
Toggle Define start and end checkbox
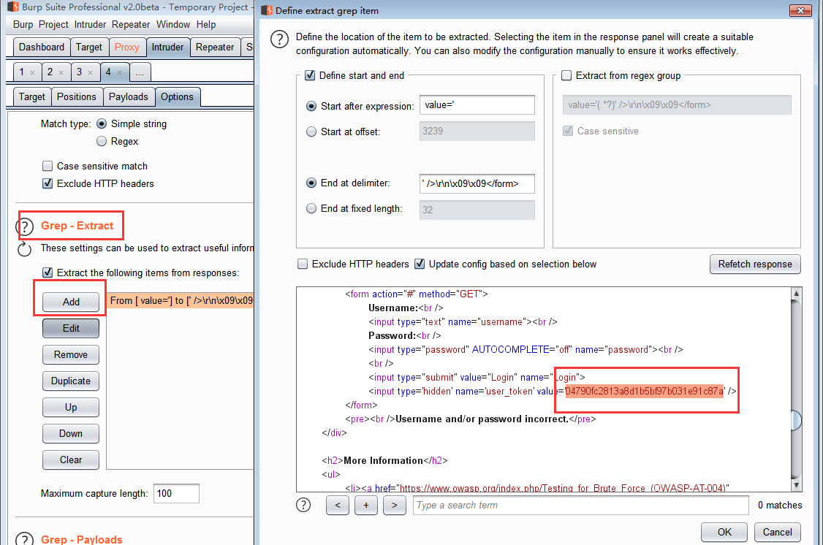click(310, 75)
